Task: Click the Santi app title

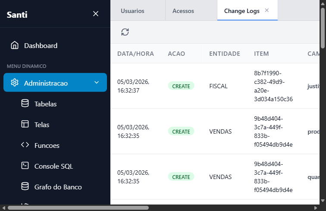Action: point(17,15)
